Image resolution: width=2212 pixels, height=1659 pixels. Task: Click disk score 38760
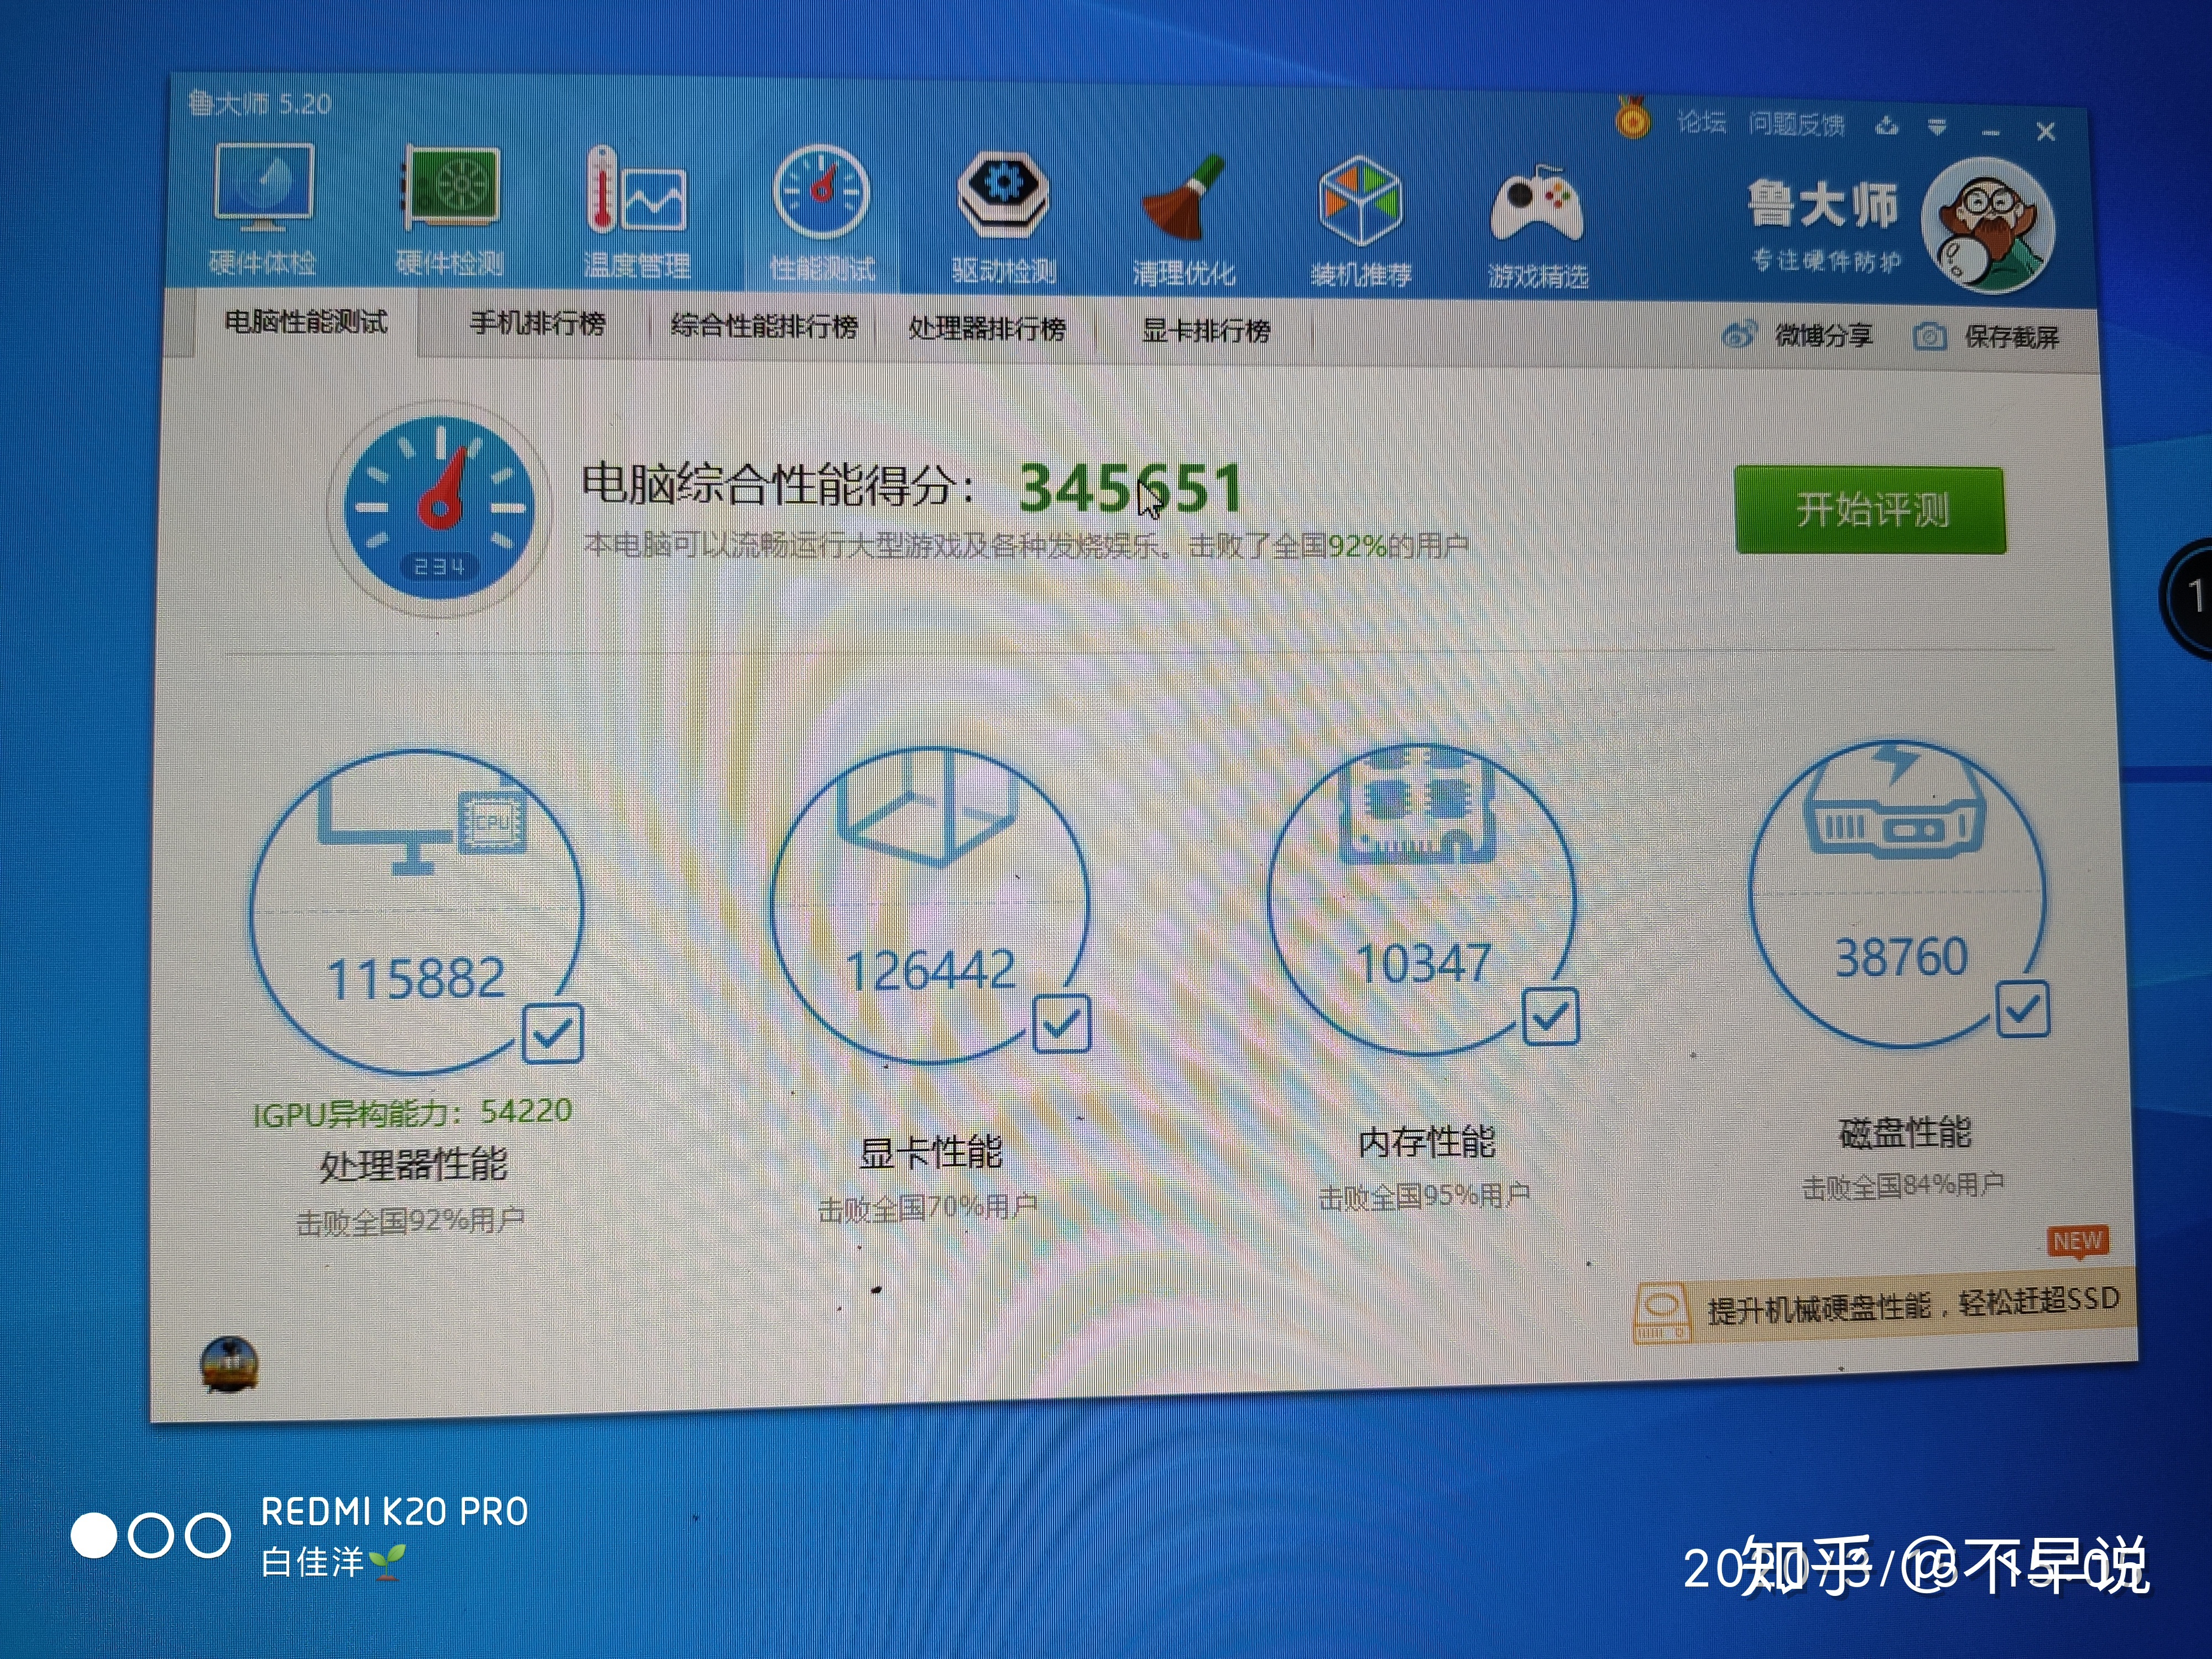click(1901, 958)
